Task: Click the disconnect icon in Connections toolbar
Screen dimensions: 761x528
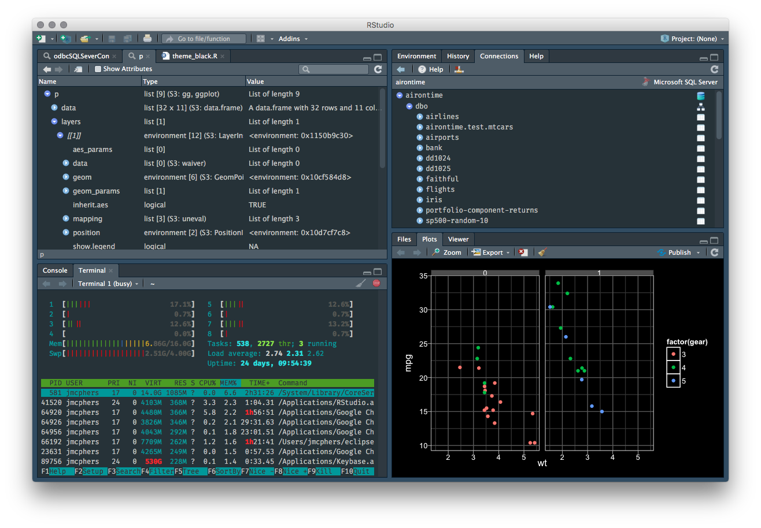Action: (x=459, y=69)
